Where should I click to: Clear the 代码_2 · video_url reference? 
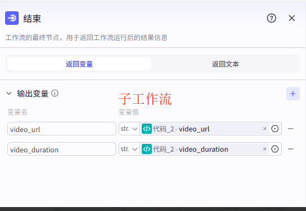[265, 129]
